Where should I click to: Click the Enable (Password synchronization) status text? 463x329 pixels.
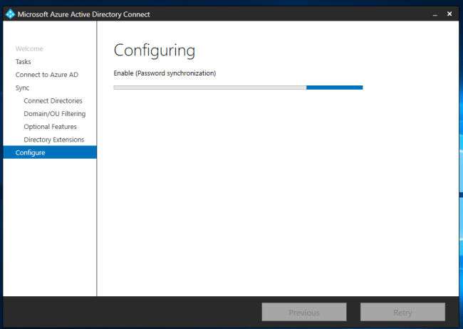[165, 73]
